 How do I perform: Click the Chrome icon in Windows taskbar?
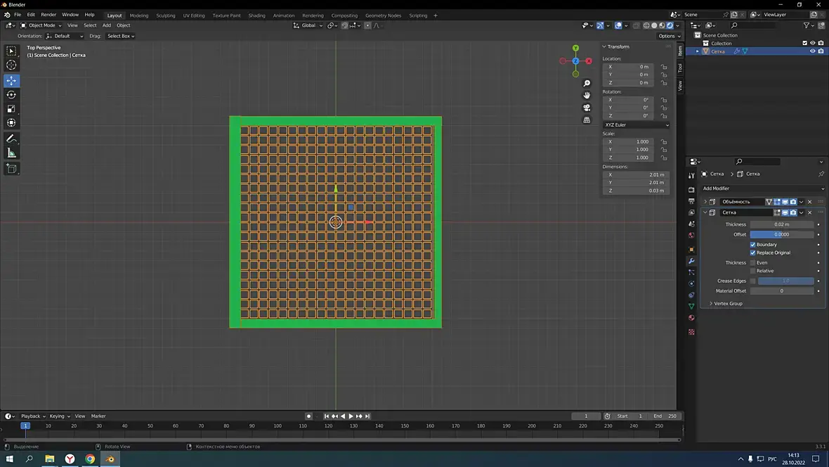coord(90,459)
